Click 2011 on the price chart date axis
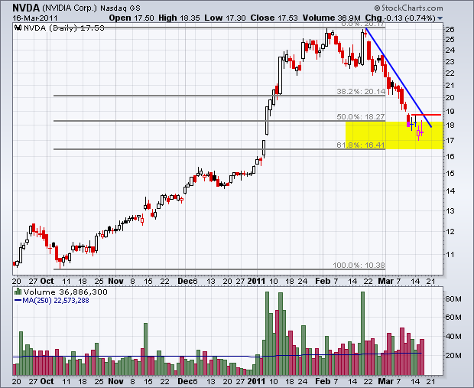This screenshot has height=388, width=474. [256, 281]
